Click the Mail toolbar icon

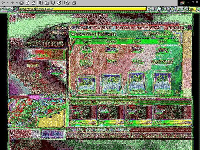[66, 3]
